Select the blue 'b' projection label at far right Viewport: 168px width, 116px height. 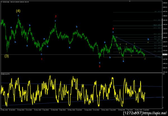(148, 39)
